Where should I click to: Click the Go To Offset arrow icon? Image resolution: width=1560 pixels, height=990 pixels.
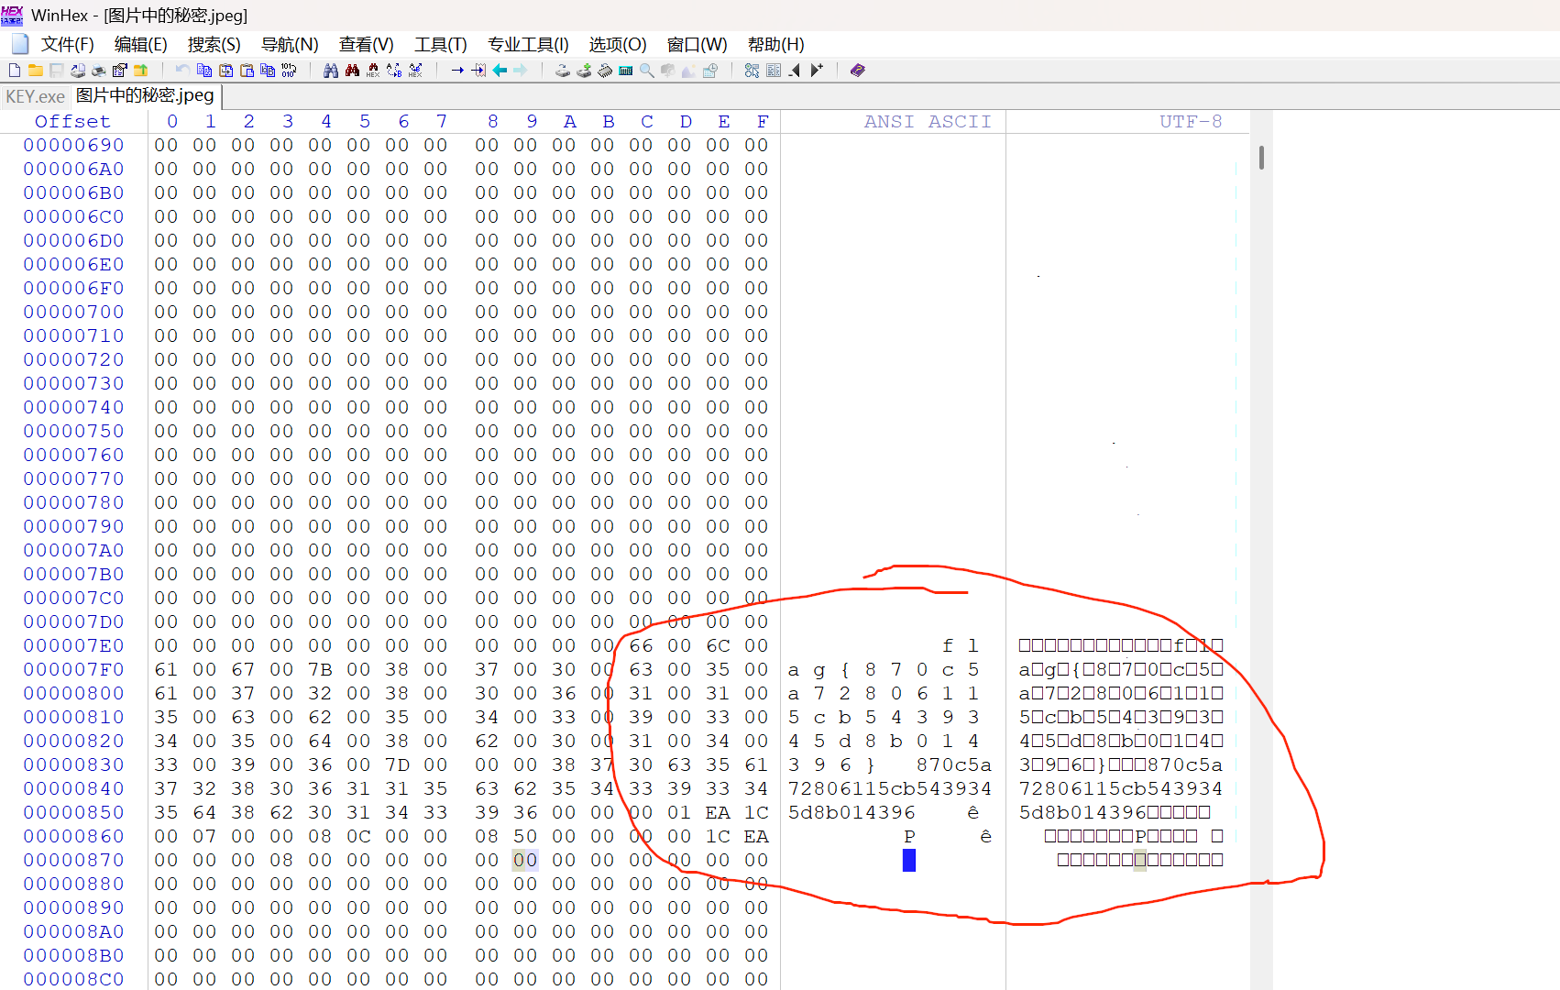tap(457, 71)
